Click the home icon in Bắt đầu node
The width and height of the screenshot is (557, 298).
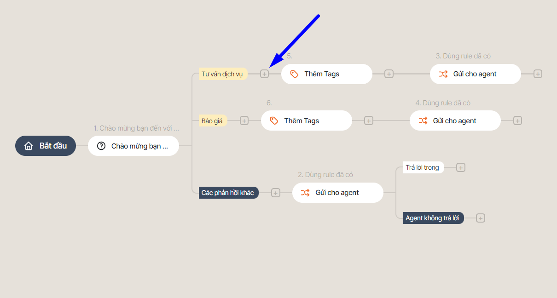[x=29, y=146]
